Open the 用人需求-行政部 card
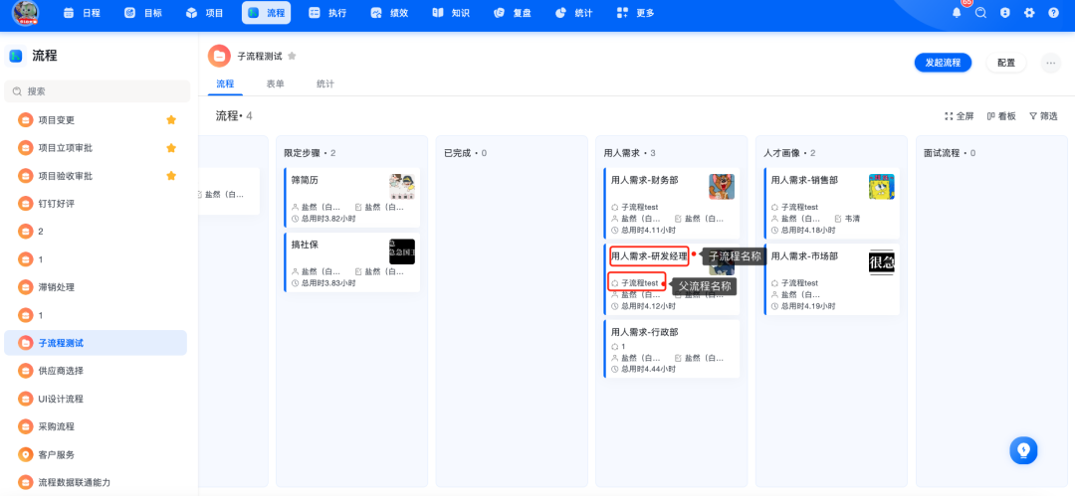 672,349
